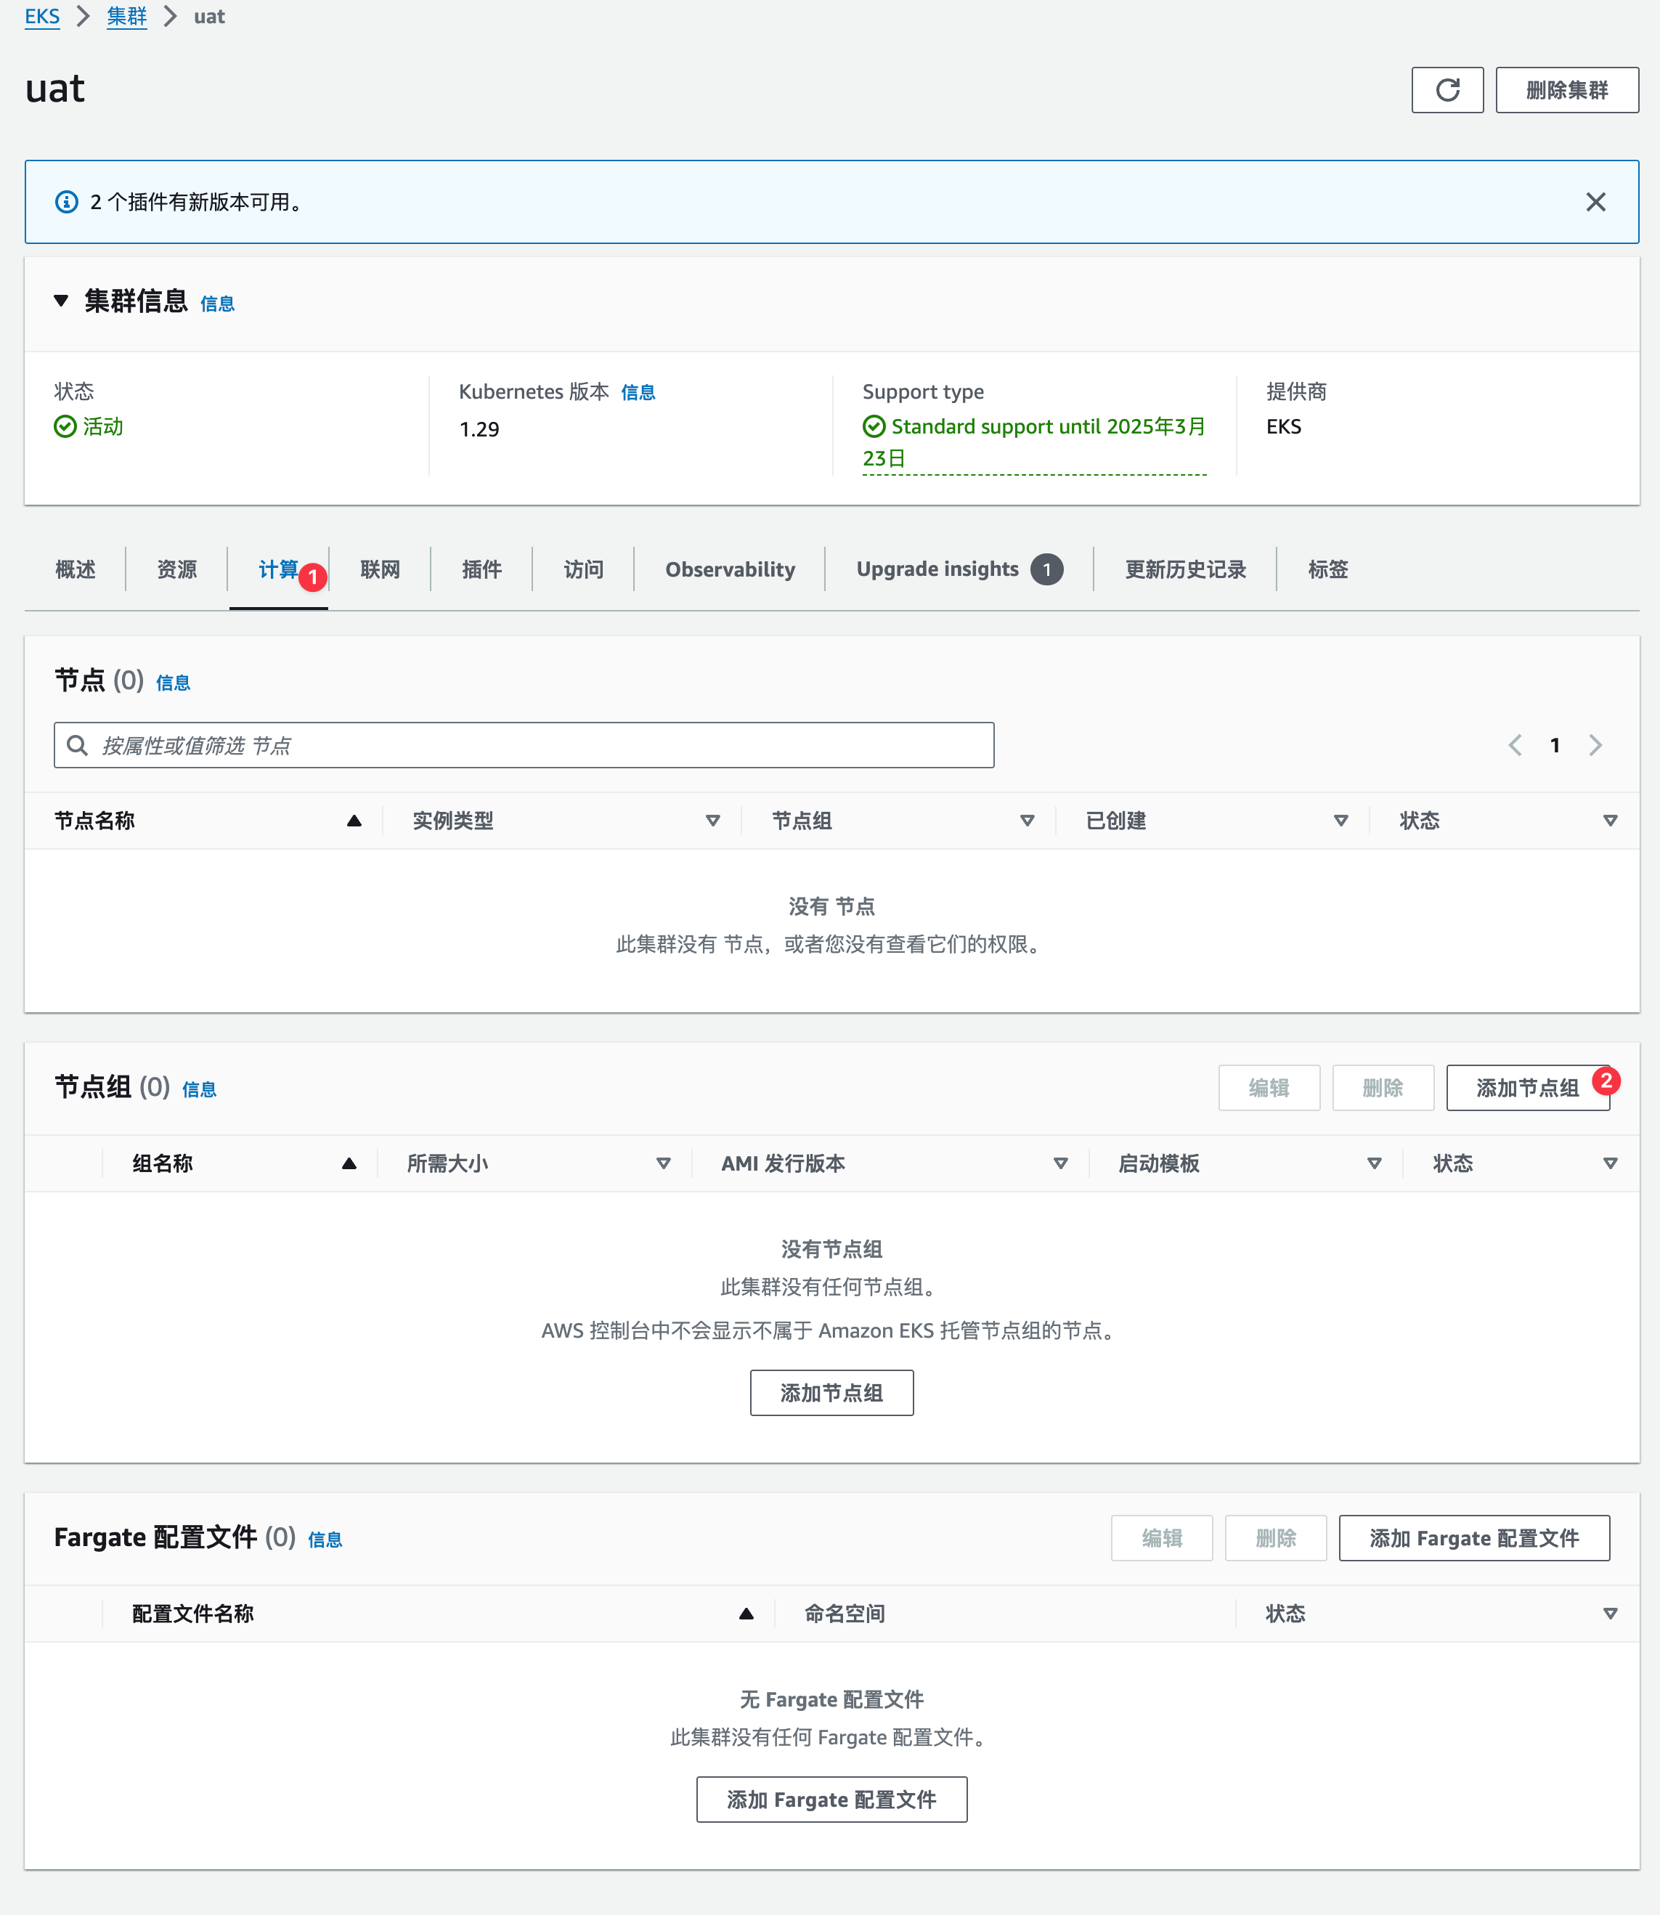Switch to the 联网 tab

point(380,570)
